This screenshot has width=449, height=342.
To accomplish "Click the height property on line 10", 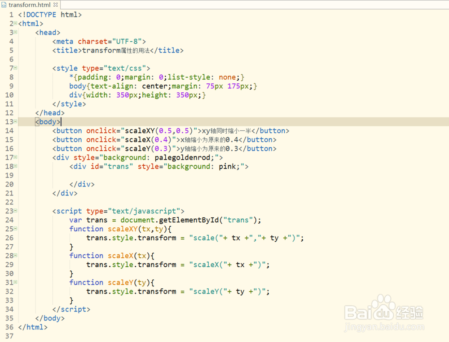I will (x=155, y=95).
